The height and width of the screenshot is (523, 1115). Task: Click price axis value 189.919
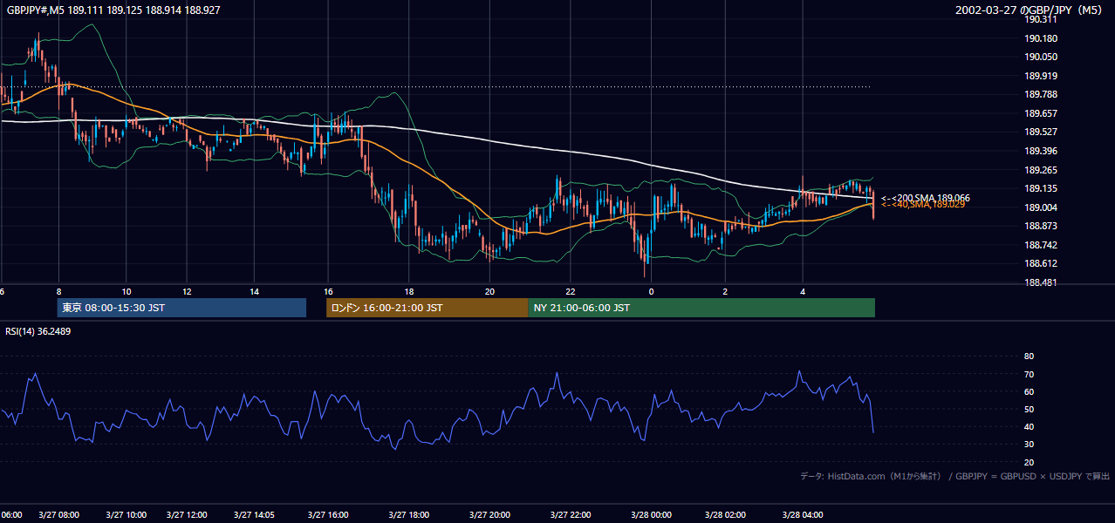pos(1041,76)
